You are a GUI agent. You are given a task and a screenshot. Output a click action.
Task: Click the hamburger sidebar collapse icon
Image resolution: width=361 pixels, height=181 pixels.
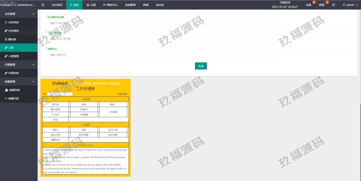point(43,5)
